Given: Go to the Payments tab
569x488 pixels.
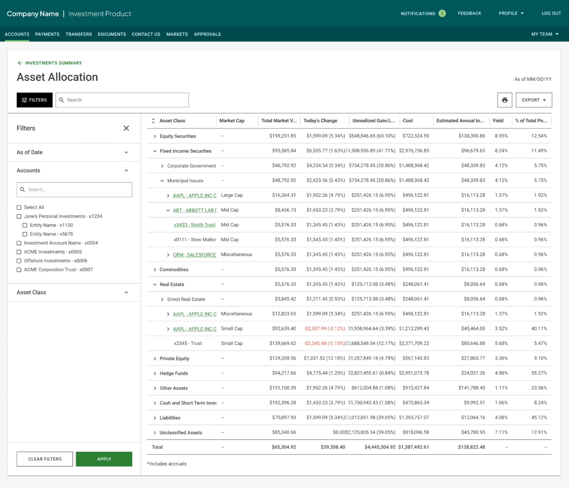Looking at the screenshot, I should pyautogui.click(x=47, y=34).
